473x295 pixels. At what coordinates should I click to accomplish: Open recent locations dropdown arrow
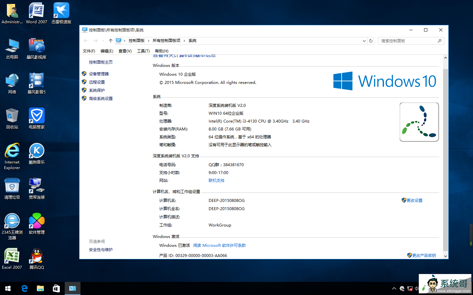click(x=103, y=41)
